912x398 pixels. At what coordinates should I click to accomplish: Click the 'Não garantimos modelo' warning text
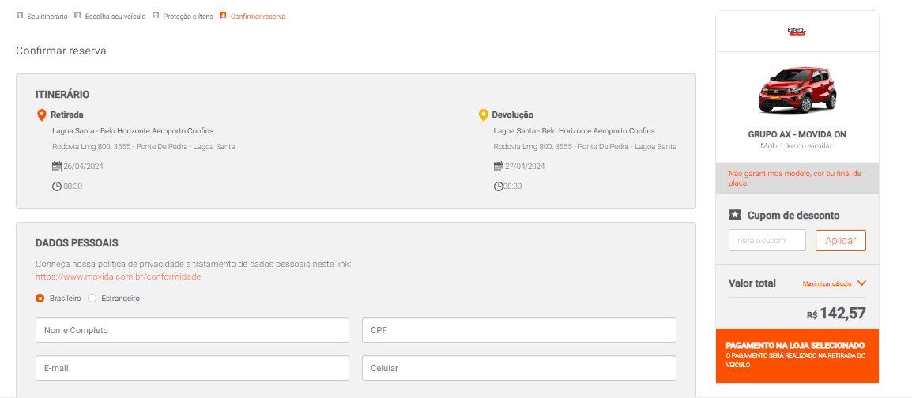(794, 178)
